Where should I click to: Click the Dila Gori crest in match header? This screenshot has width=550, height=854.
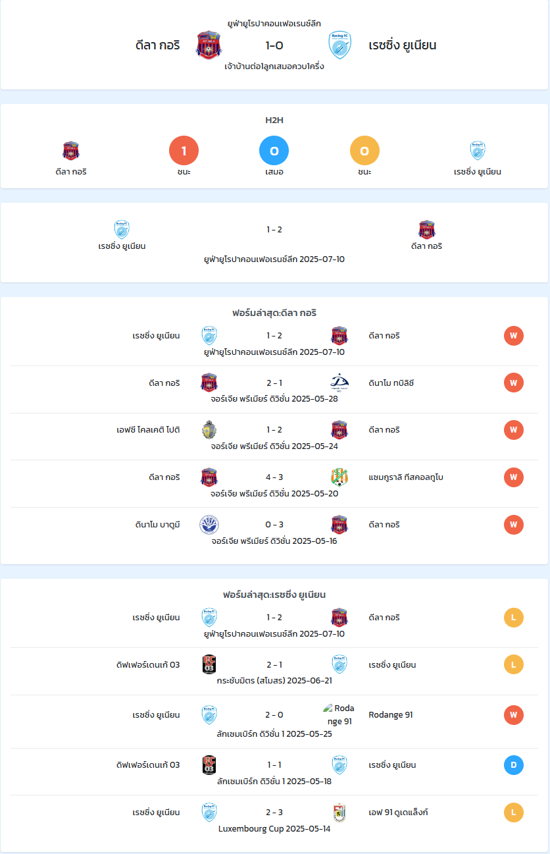tap(209, 45)
